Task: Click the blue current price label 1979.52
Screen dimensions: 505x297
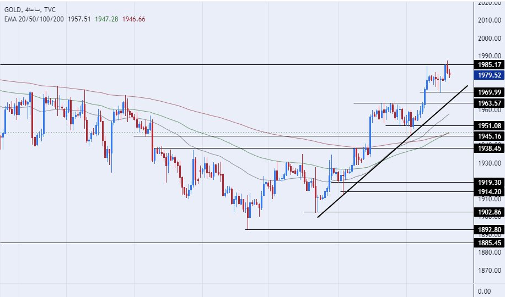Action: click(490, 75)
